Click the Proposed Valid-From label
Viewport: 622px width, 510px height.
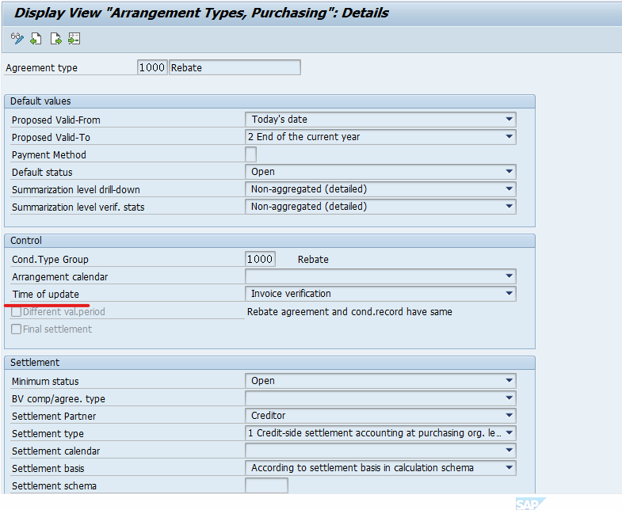pyautogui.click(x=56, y=120)
